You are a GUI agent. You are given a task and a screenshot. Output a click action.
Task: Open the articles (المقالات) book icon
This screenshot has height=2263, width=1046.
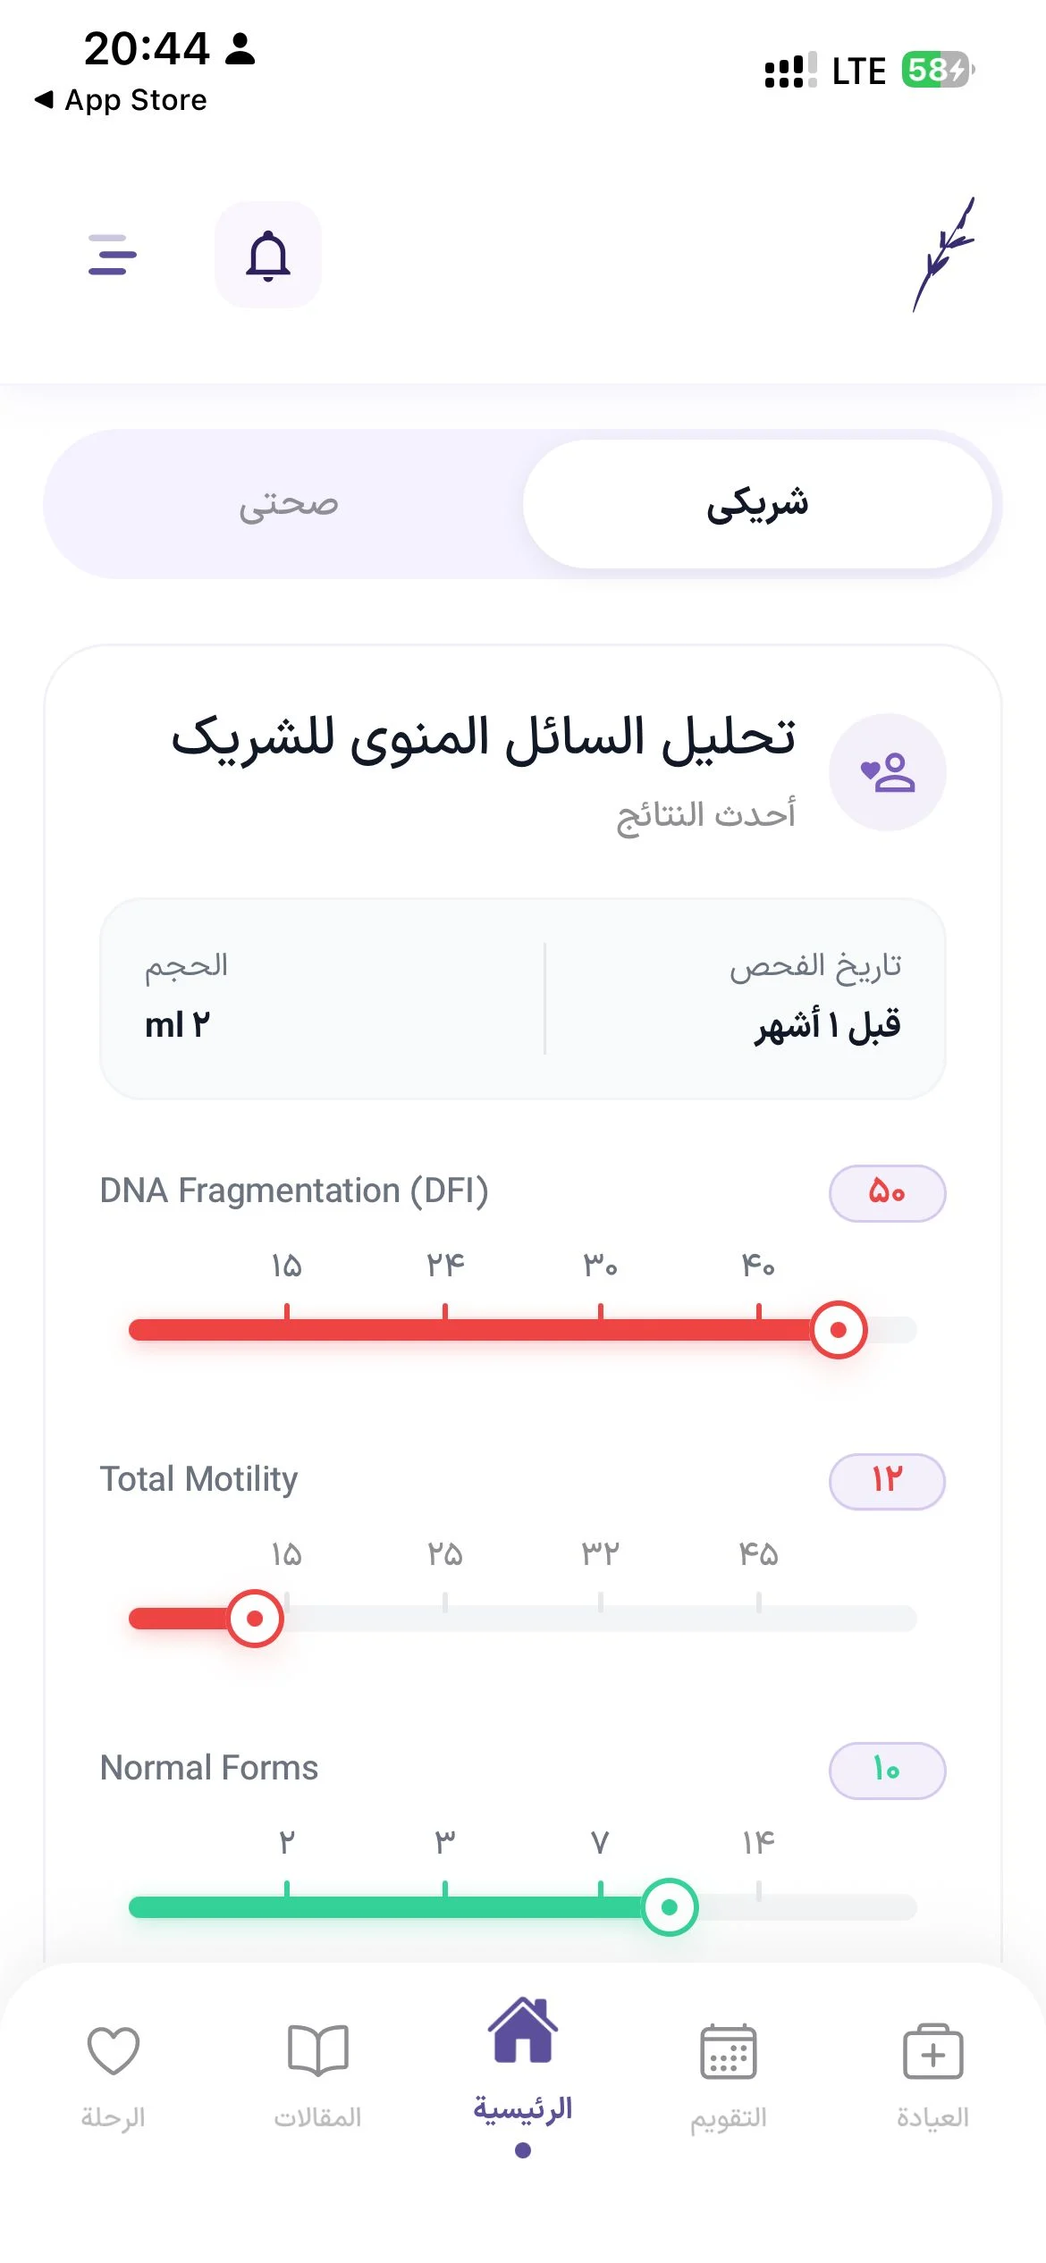317,2050
